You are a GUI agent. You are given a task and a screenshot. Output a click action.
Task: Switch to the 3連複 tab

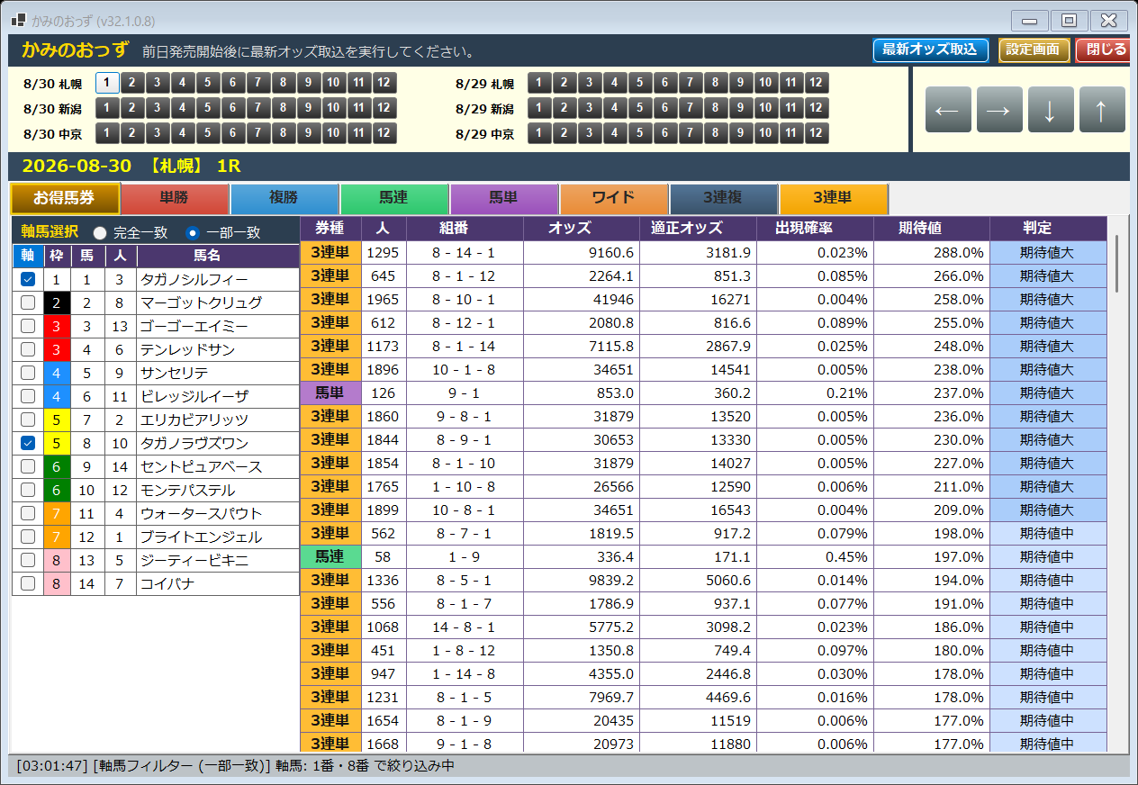724,198
